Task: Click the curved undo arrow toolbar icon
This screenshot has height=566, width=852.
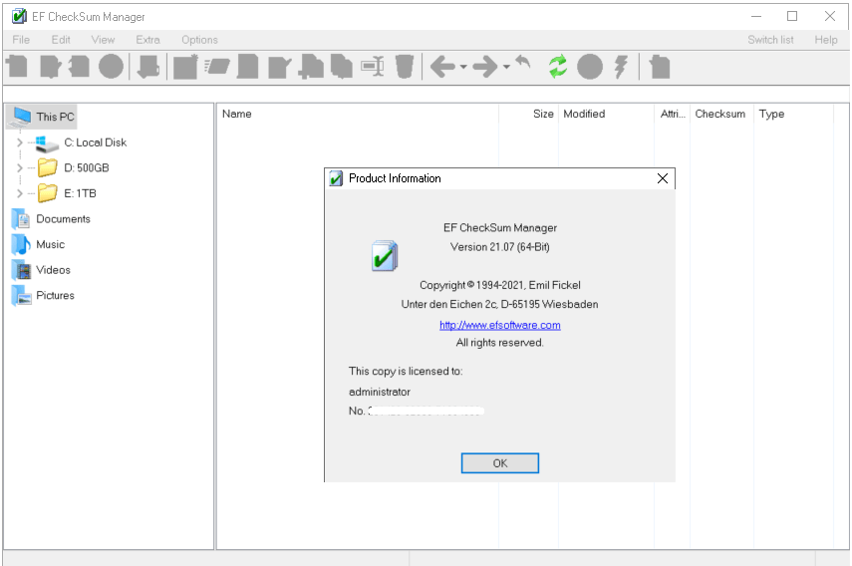Action: [x=523, y=62]
